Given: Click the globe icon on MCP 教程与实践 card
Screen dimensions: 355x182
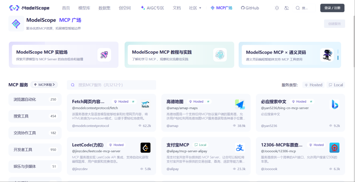Looking at the screenshot, I should click(220, 55).
